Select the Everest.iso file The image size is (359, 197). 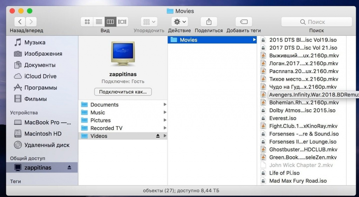click(x=302, y=118)
